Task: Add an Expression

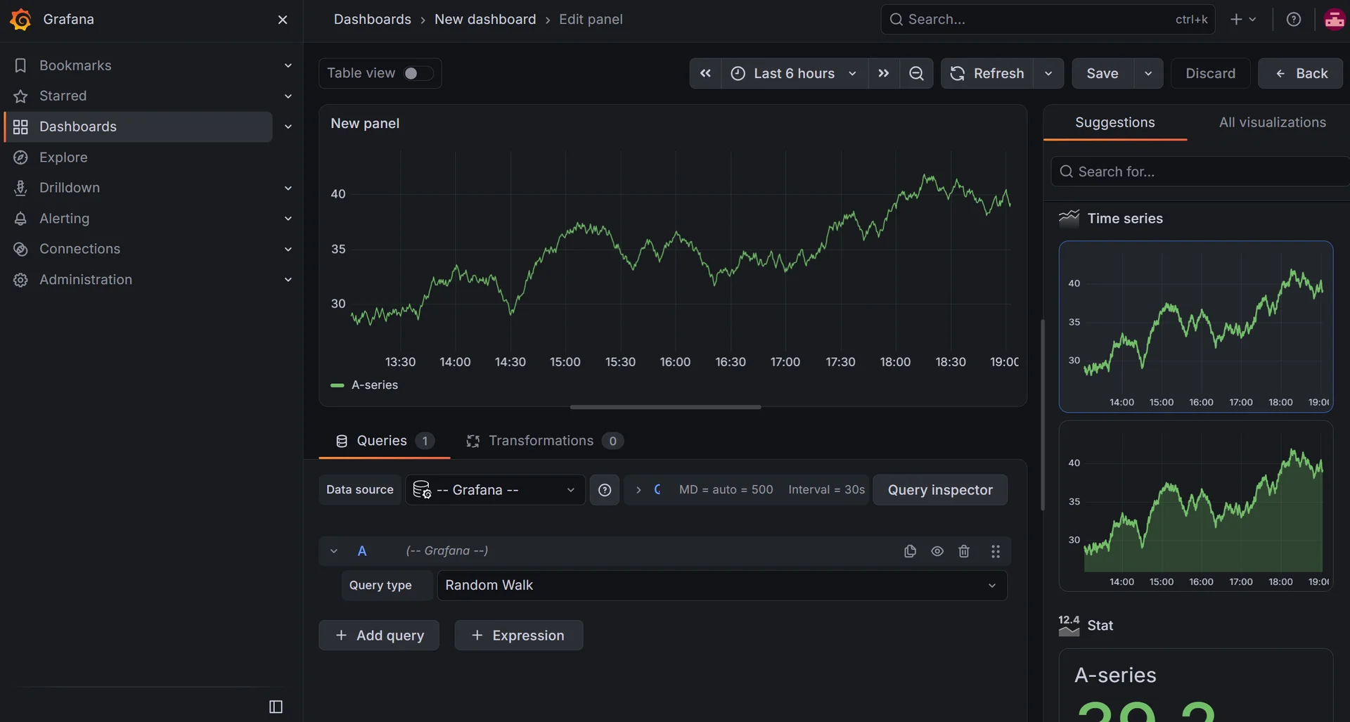Action: point(518,636)
